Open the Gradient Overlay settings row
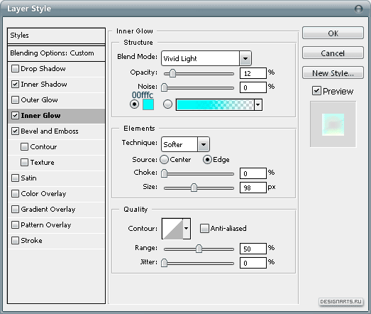Screen dimensions: 371x314 point(56,210)
